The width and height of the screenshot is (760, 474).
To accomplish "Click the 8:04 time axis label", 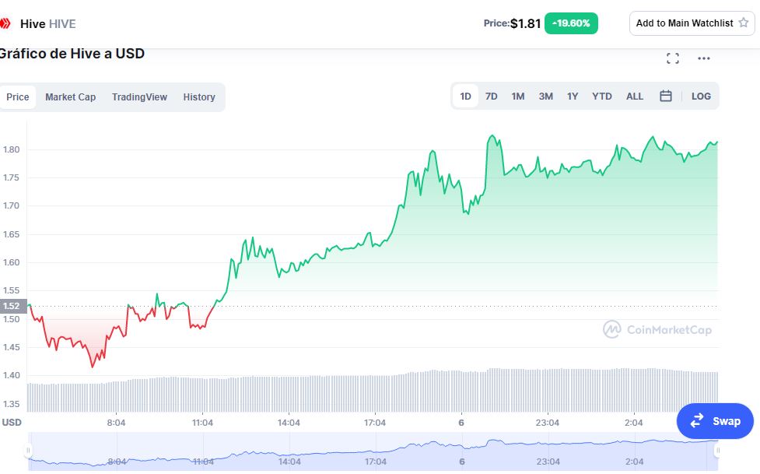I will 117,423.
